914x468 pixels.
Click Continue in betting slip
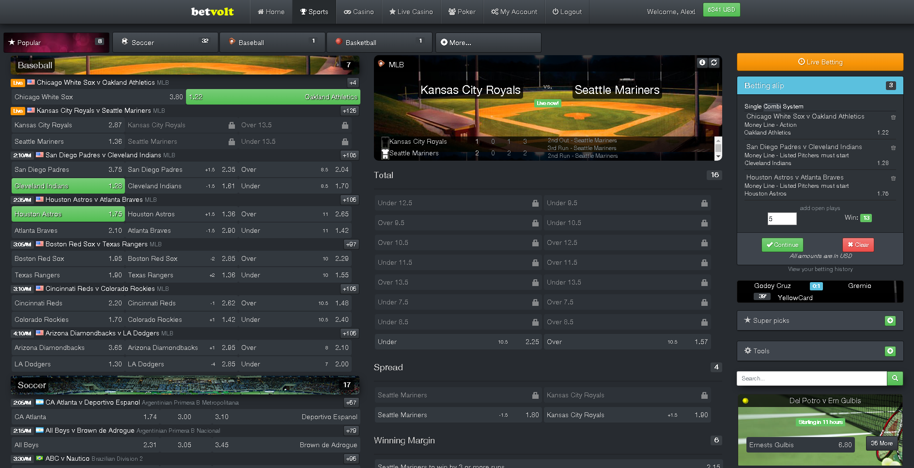782,245
